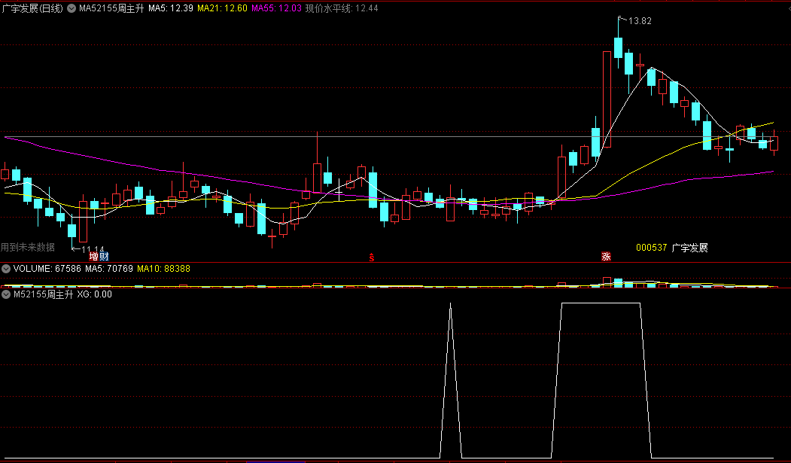Open the VOLUME panel dropdown arrow
This screenshot has height=463, width=791.
pyautogui.click(x=6, y=269)
